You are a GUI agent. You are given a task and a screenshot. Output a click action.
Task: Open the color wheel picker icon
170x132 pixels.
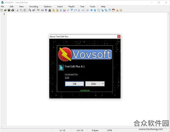click(x=64, y=10)
